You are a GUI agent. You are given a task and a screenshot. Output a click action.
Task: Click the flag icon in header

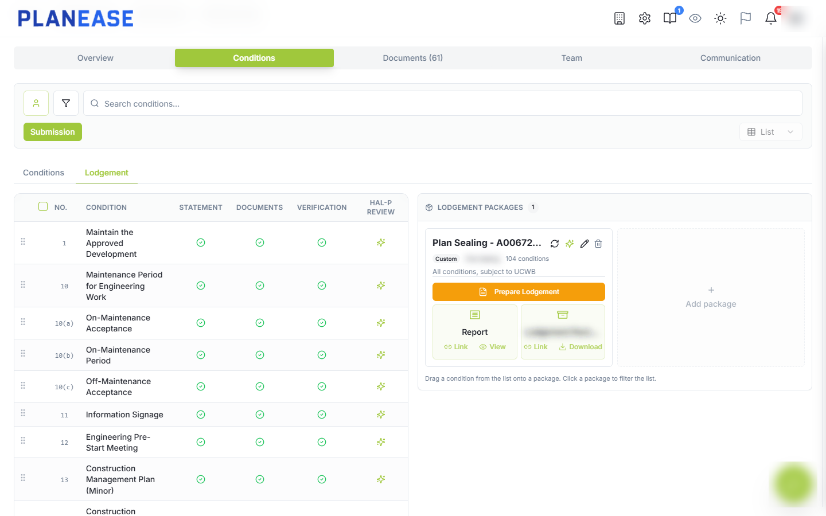[746, 18]
